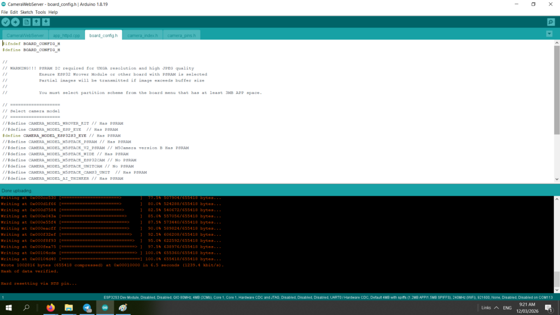Switch to the app_httpd.cpp tab
The height and width of the screenshot is (315, 560).
pos(66,36)
